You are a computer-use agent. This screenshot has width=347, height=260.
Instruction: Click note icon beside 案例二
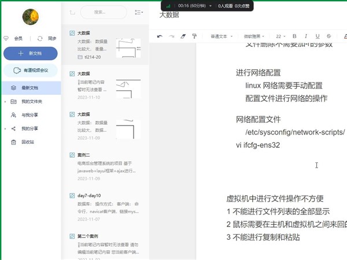coord(72,155)
